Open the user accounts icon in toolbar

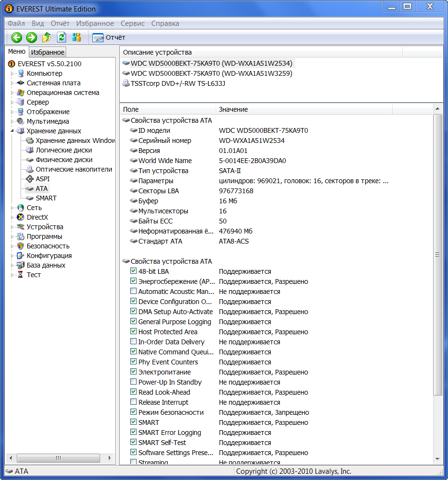tap(77, 37)
